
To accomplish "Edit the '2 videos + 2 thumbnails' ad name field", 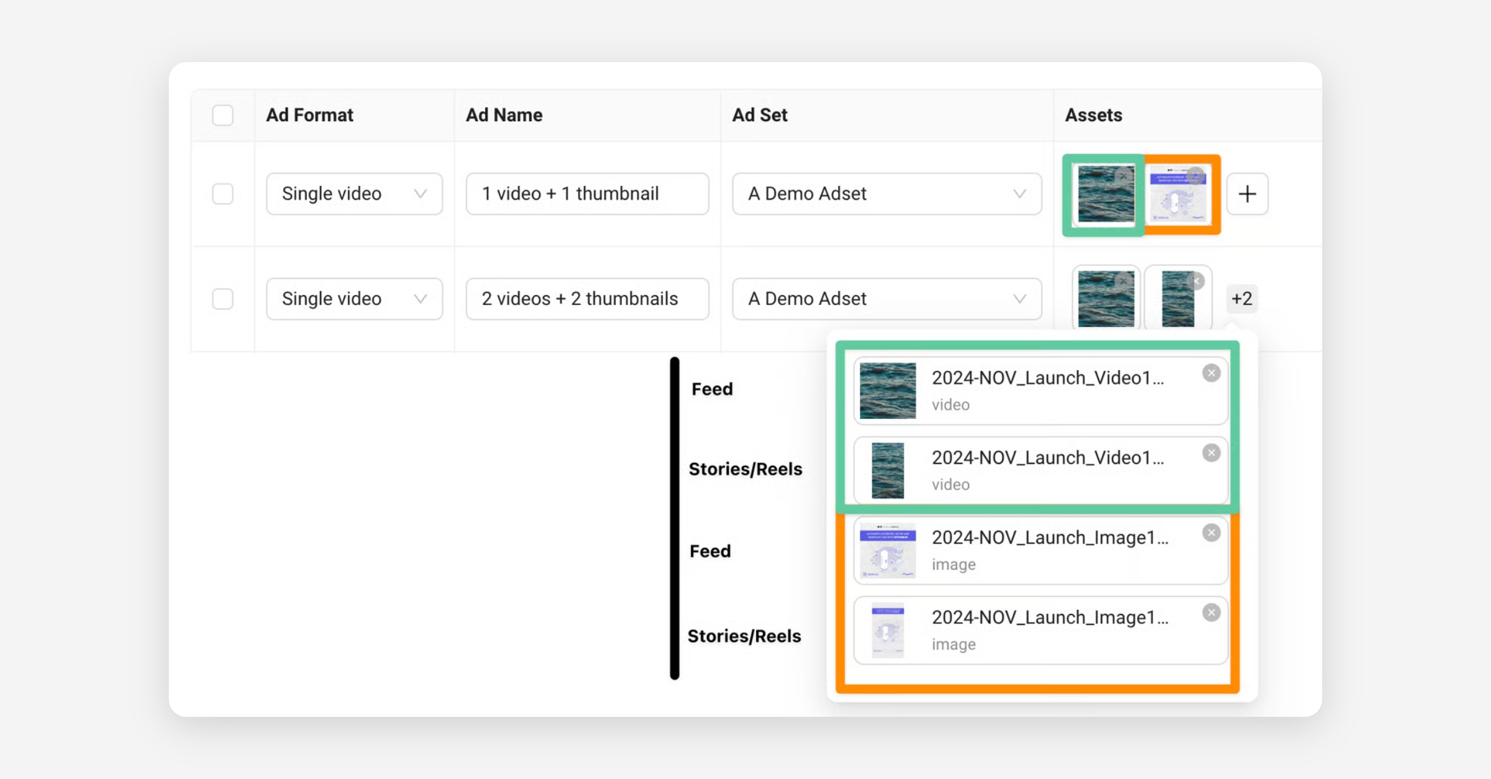I will pyautogui.click(x=586, y=299).
